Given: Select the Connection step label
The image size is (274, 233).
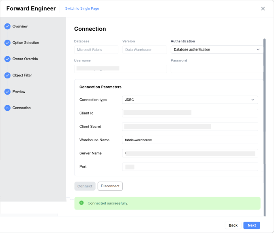Looking at the screenshot, I should (21, 108).
